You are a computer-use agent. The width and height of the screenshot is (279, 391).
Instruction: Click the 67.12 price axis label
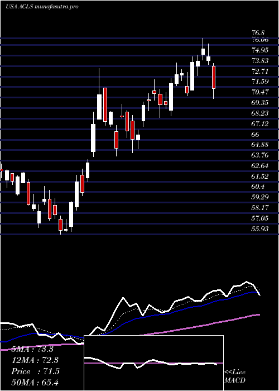click(260, 123)
